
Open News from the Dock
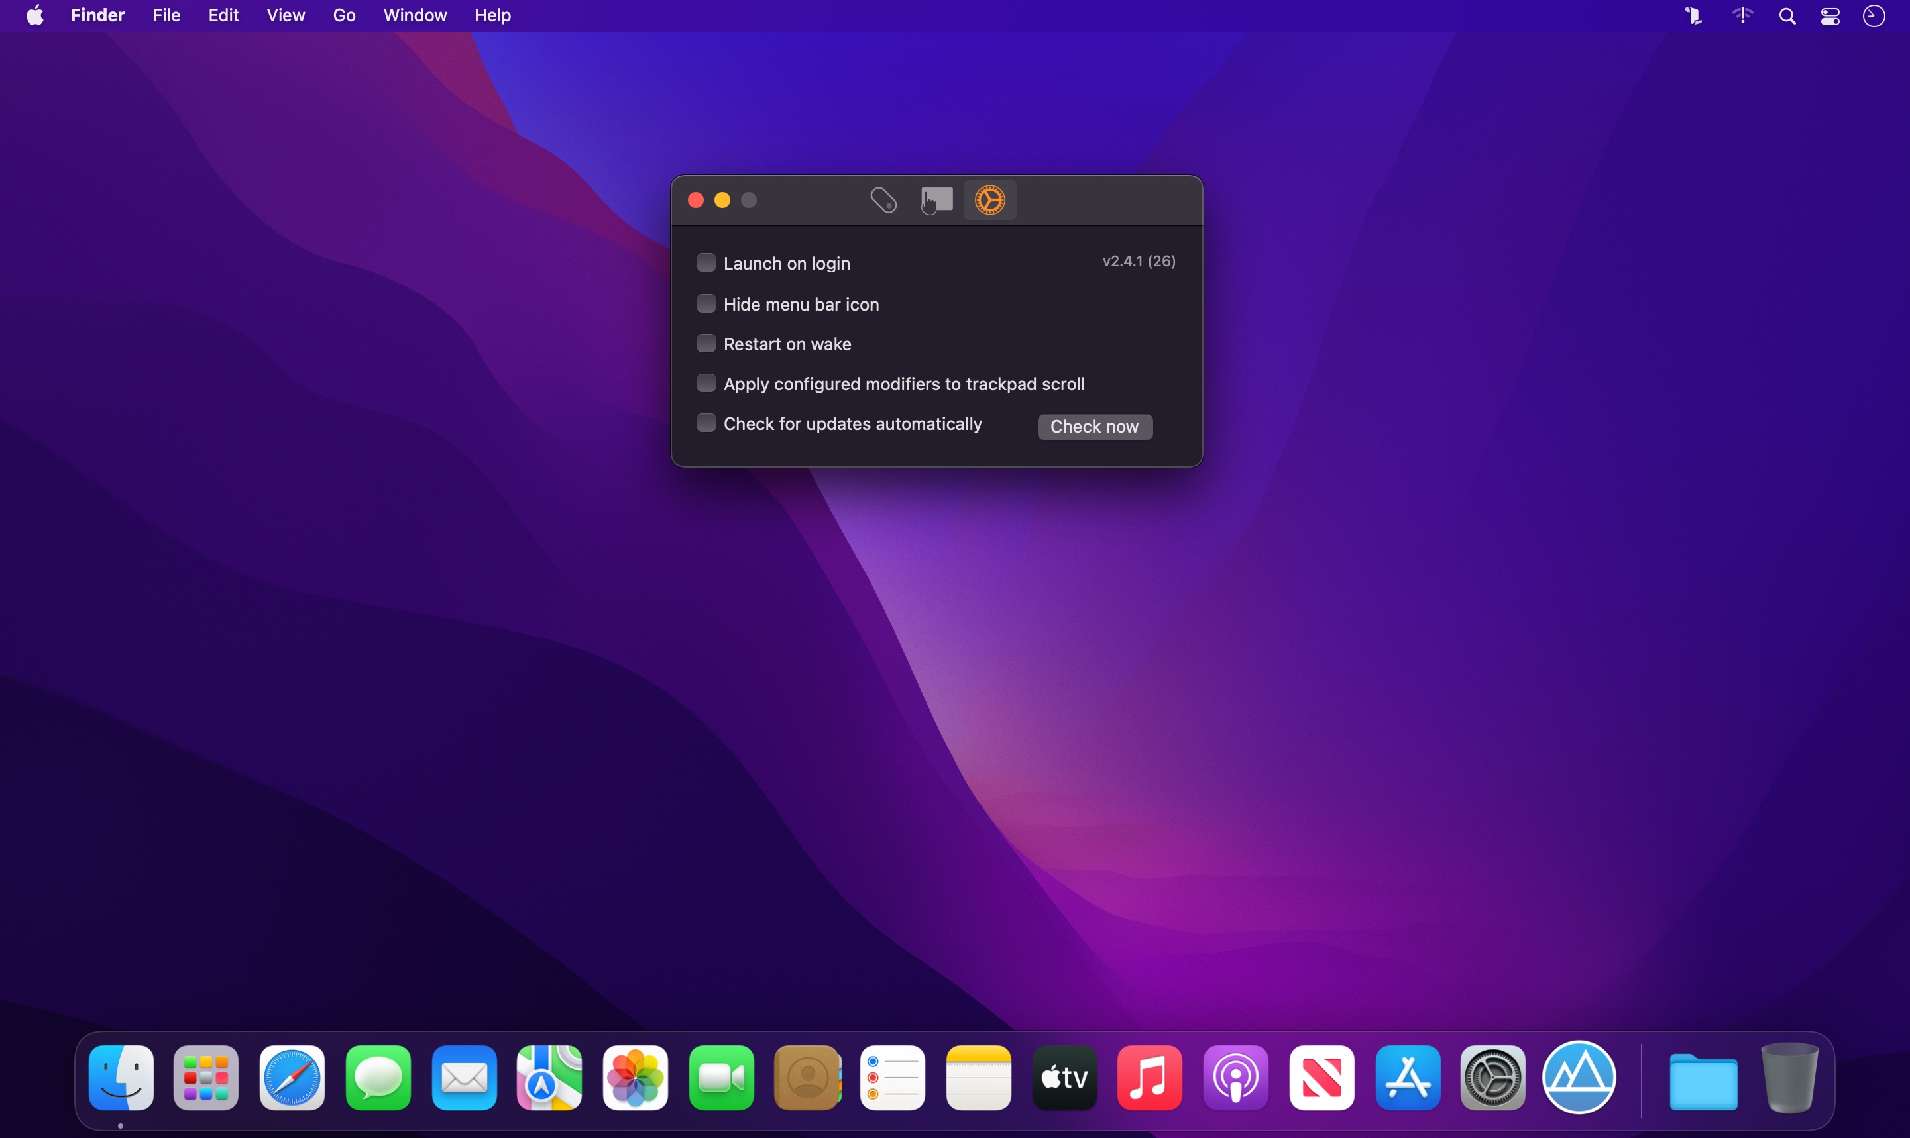pos(1321,1078)
